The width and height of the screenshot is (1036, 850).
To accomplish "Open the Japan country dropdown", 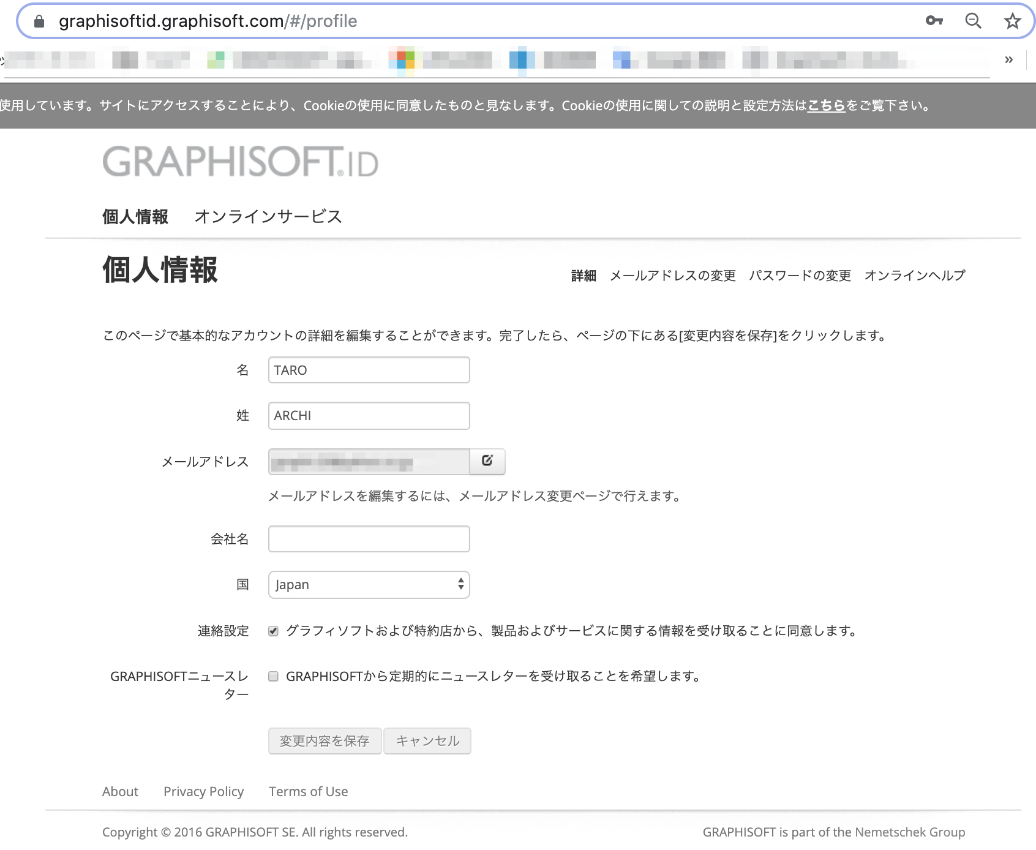I will 369,585.
